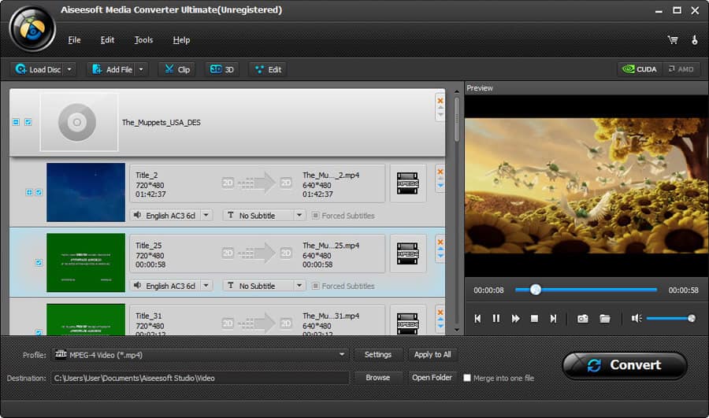This screenshot has width=709, height=418.
Task: Click the Load Disc button
Action: [x=37, y=69]
